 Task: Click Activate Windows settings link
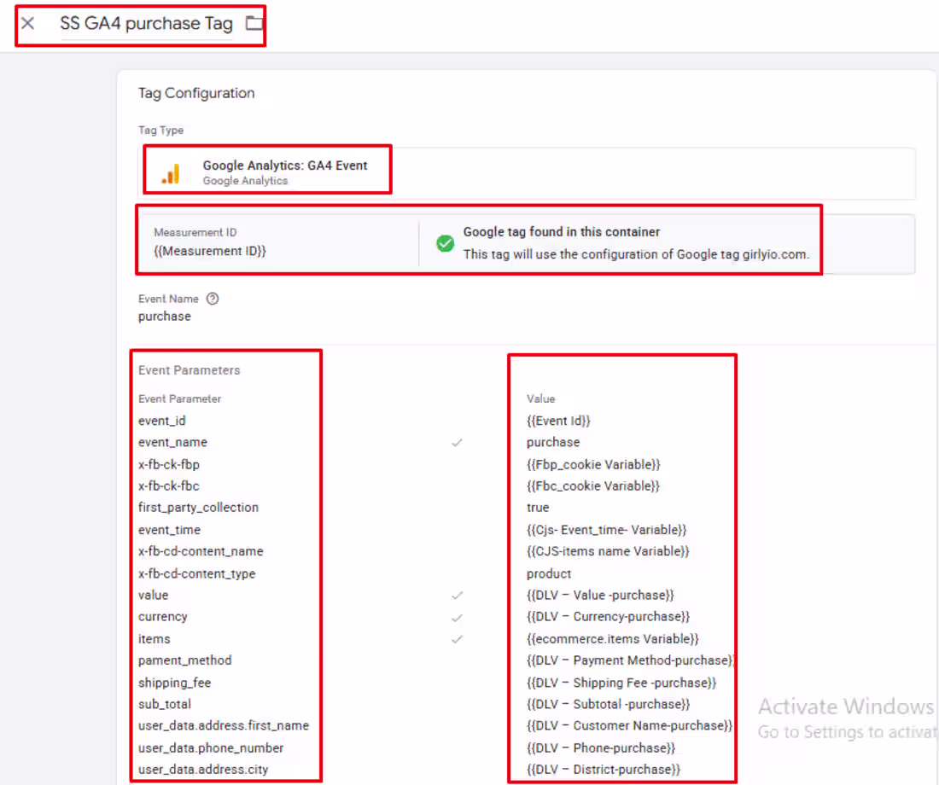pyautogui.click(x=844, y=731)
